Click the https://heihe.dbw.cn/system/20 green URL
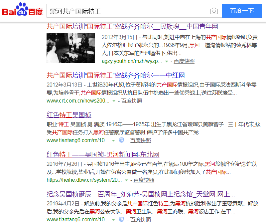 (x=84, y=180)
